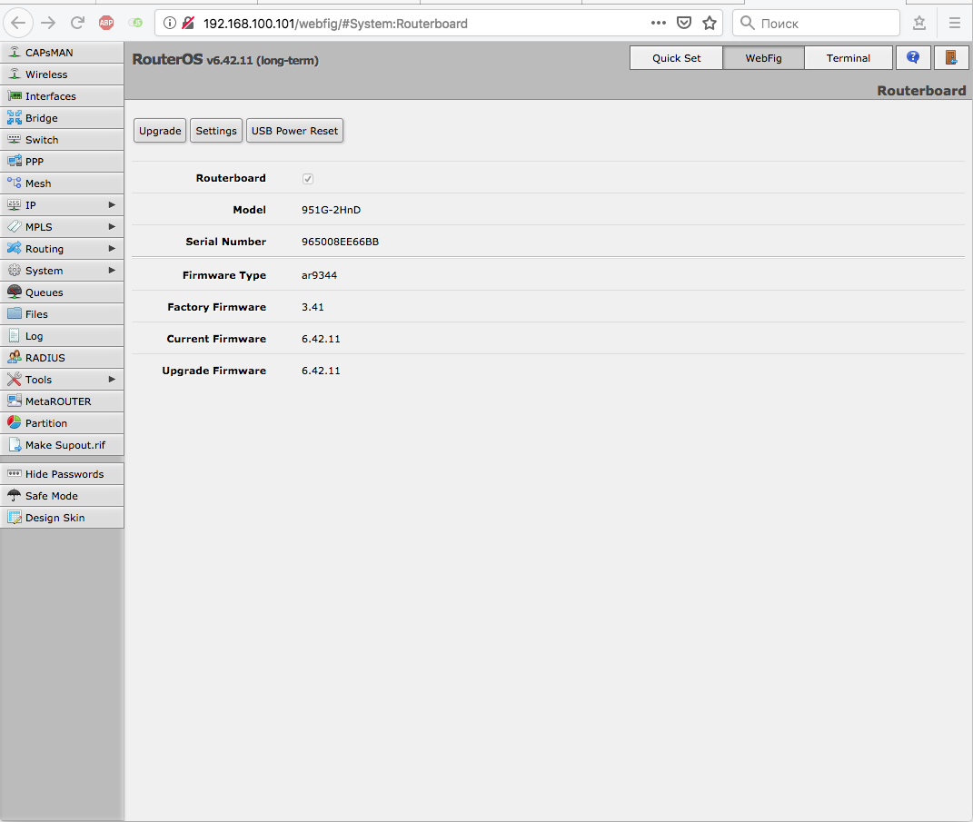Expand the IP submenu arrow

pos(112,204)
